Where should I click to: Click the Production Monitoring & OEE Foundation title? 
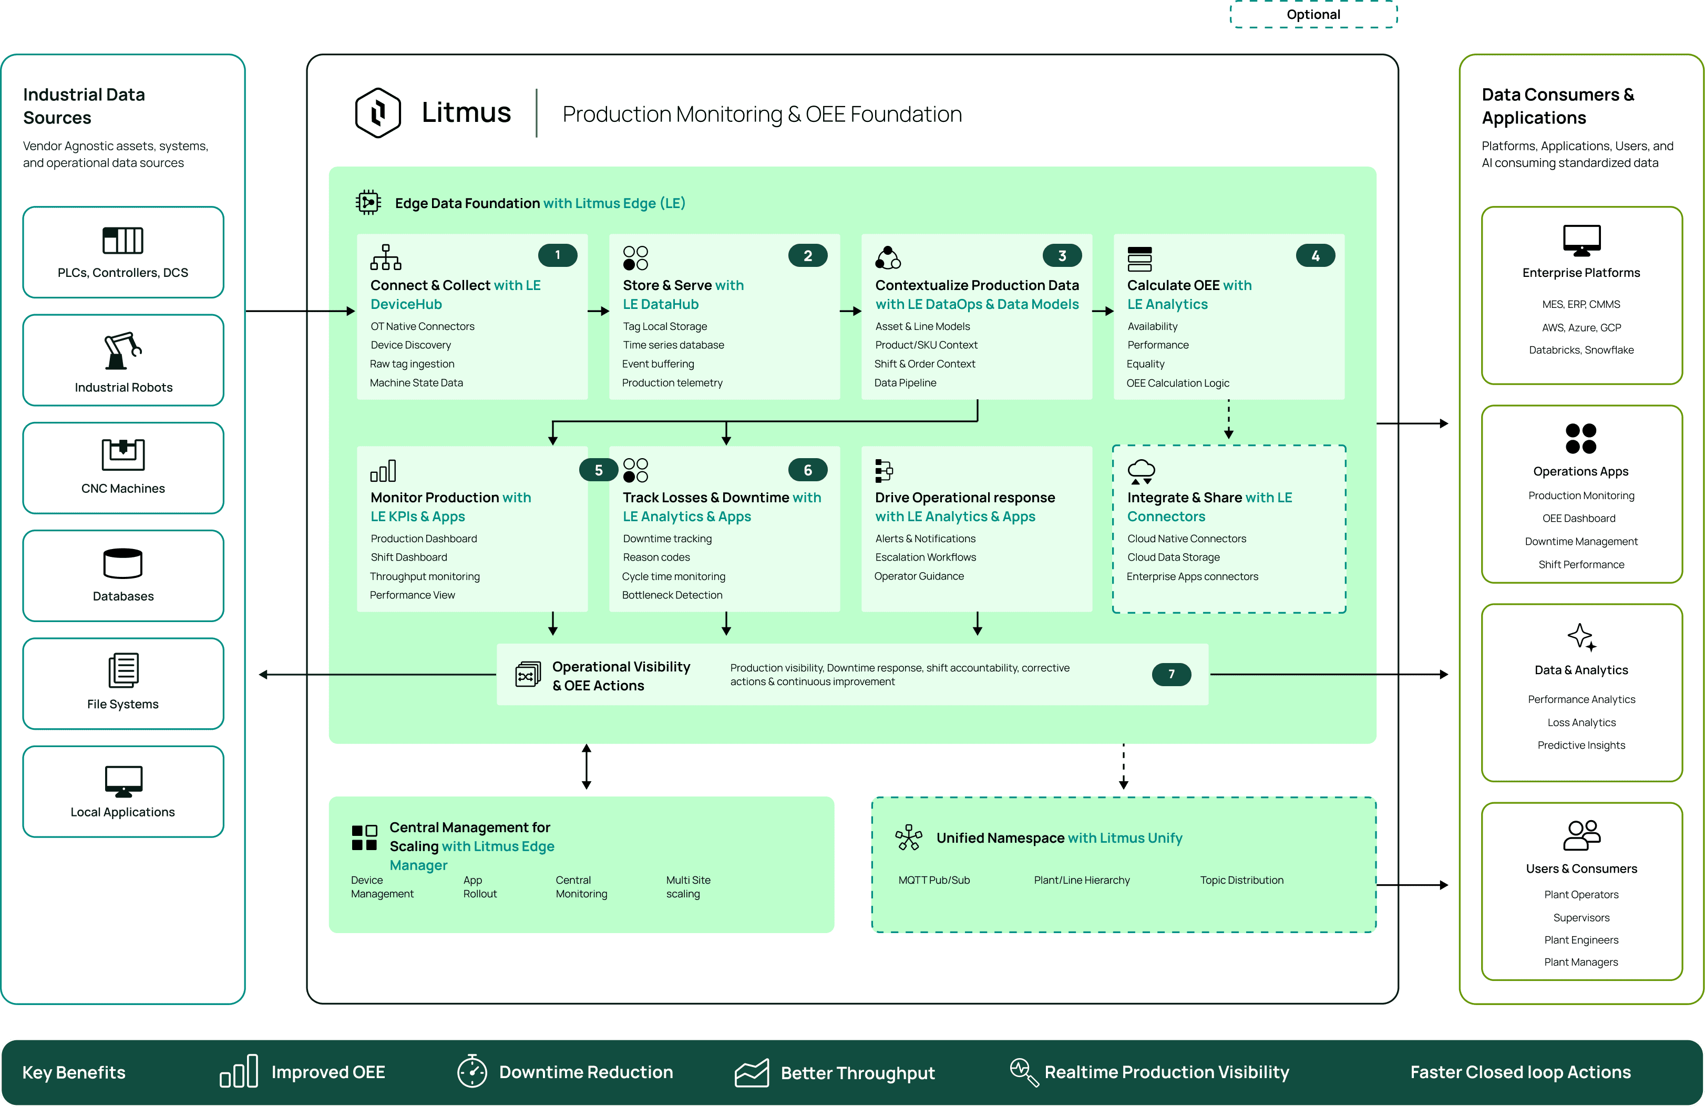[x=762, y=114]
